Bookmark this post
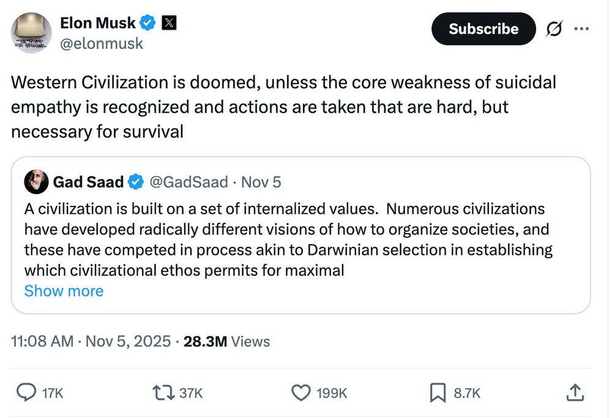 point(438,392)
